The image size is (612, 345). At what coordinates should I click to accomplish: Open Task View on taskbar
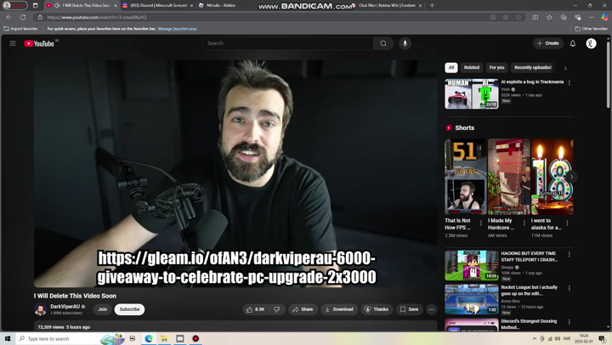pyautogui.click(x=133, y=338)
